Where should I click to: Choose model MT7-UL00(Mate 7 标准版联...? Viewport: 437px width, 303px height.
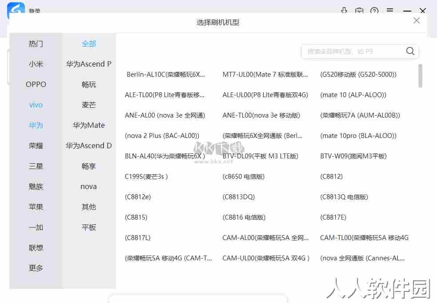click(x=265, y=75)
